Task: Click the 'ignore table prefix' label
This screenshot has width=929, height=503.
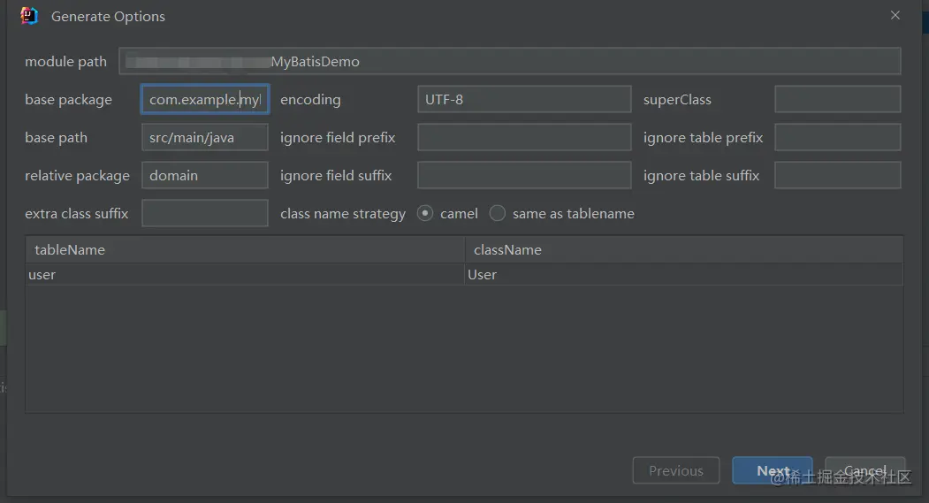Action: tap(704, 137)
